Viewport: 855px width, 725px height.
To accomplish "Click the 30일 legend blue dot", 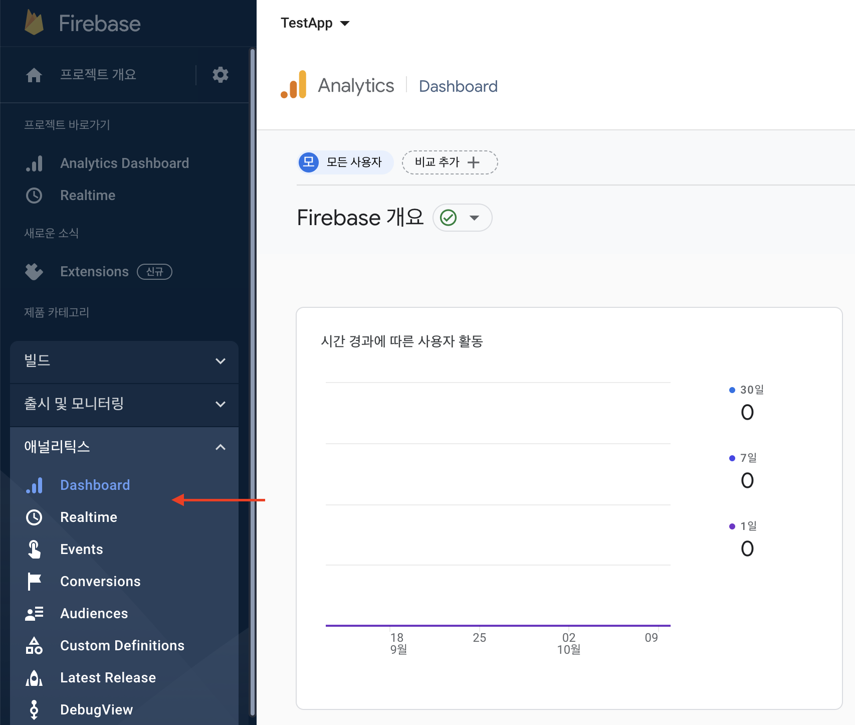I will pyautogui.click(x=732, y=390).
